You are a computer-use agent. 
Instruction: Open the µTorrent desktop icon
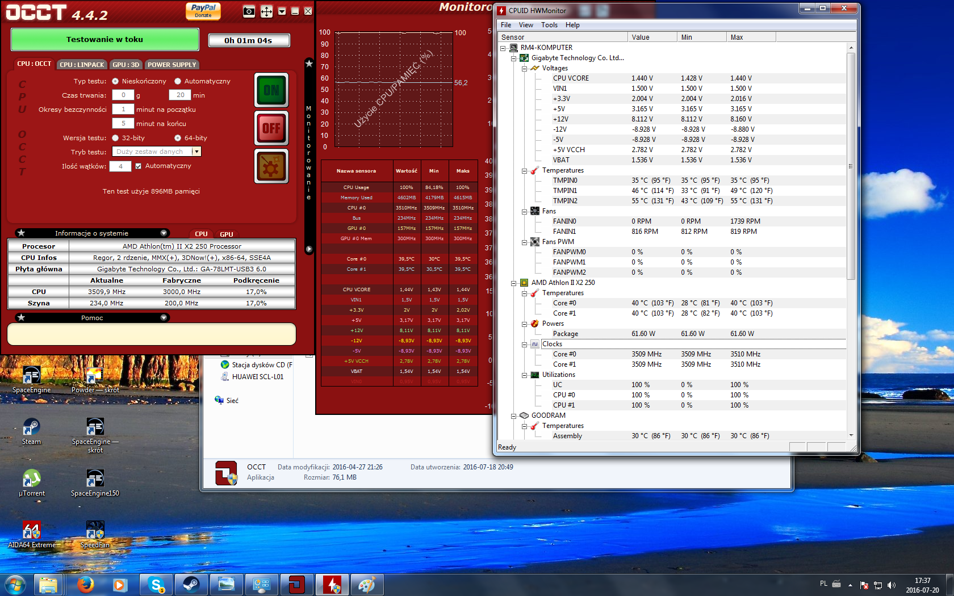(32, 484)
